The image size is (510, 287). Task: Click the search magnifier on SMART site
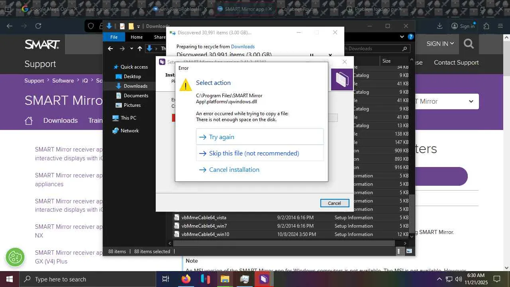tap(469, 44)
